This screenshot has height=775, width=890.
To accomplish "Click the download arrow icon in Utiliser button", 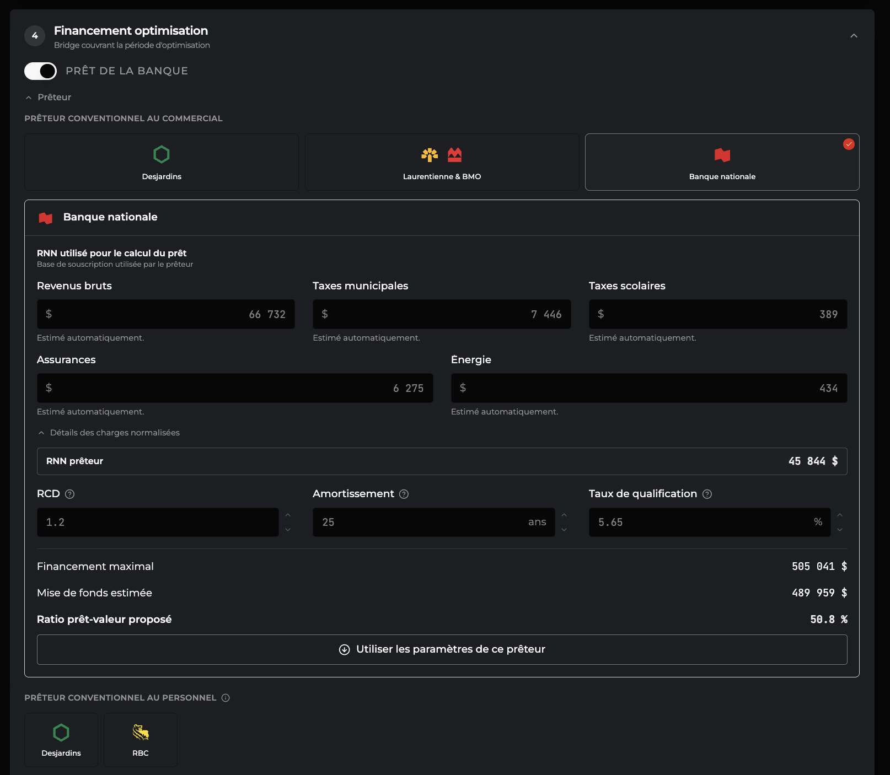I will (344, 649).
